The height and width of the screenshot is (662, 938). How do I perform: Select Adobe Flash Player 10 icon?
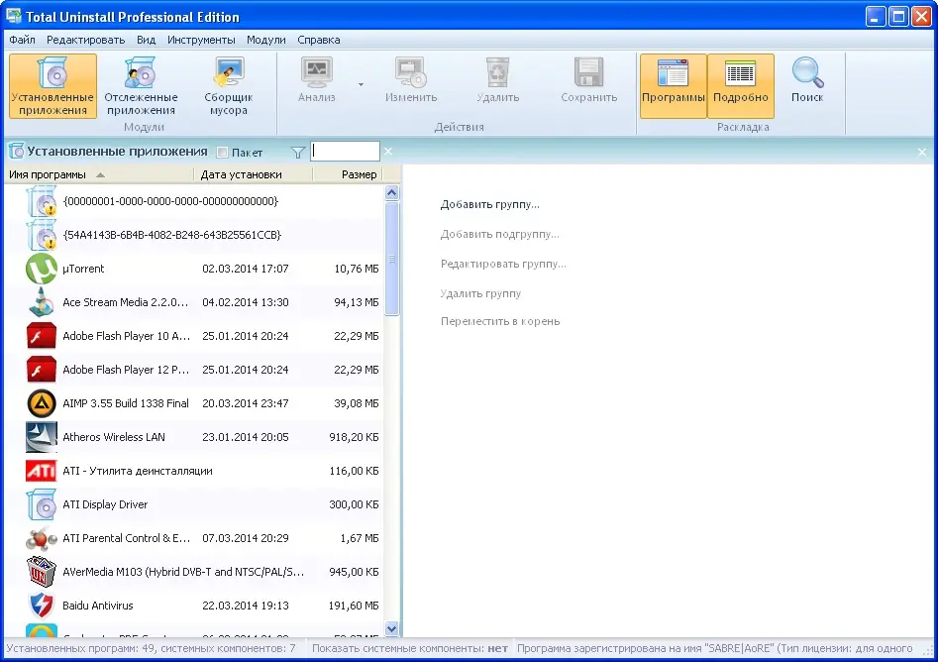(42, 336)
